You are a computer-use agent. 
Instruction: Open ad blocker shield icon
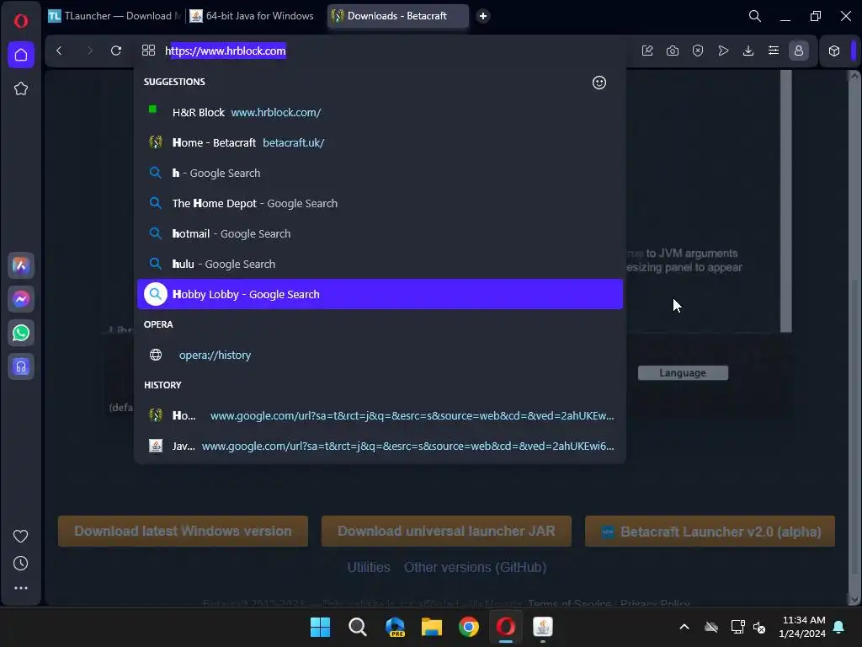click(698, 51)
